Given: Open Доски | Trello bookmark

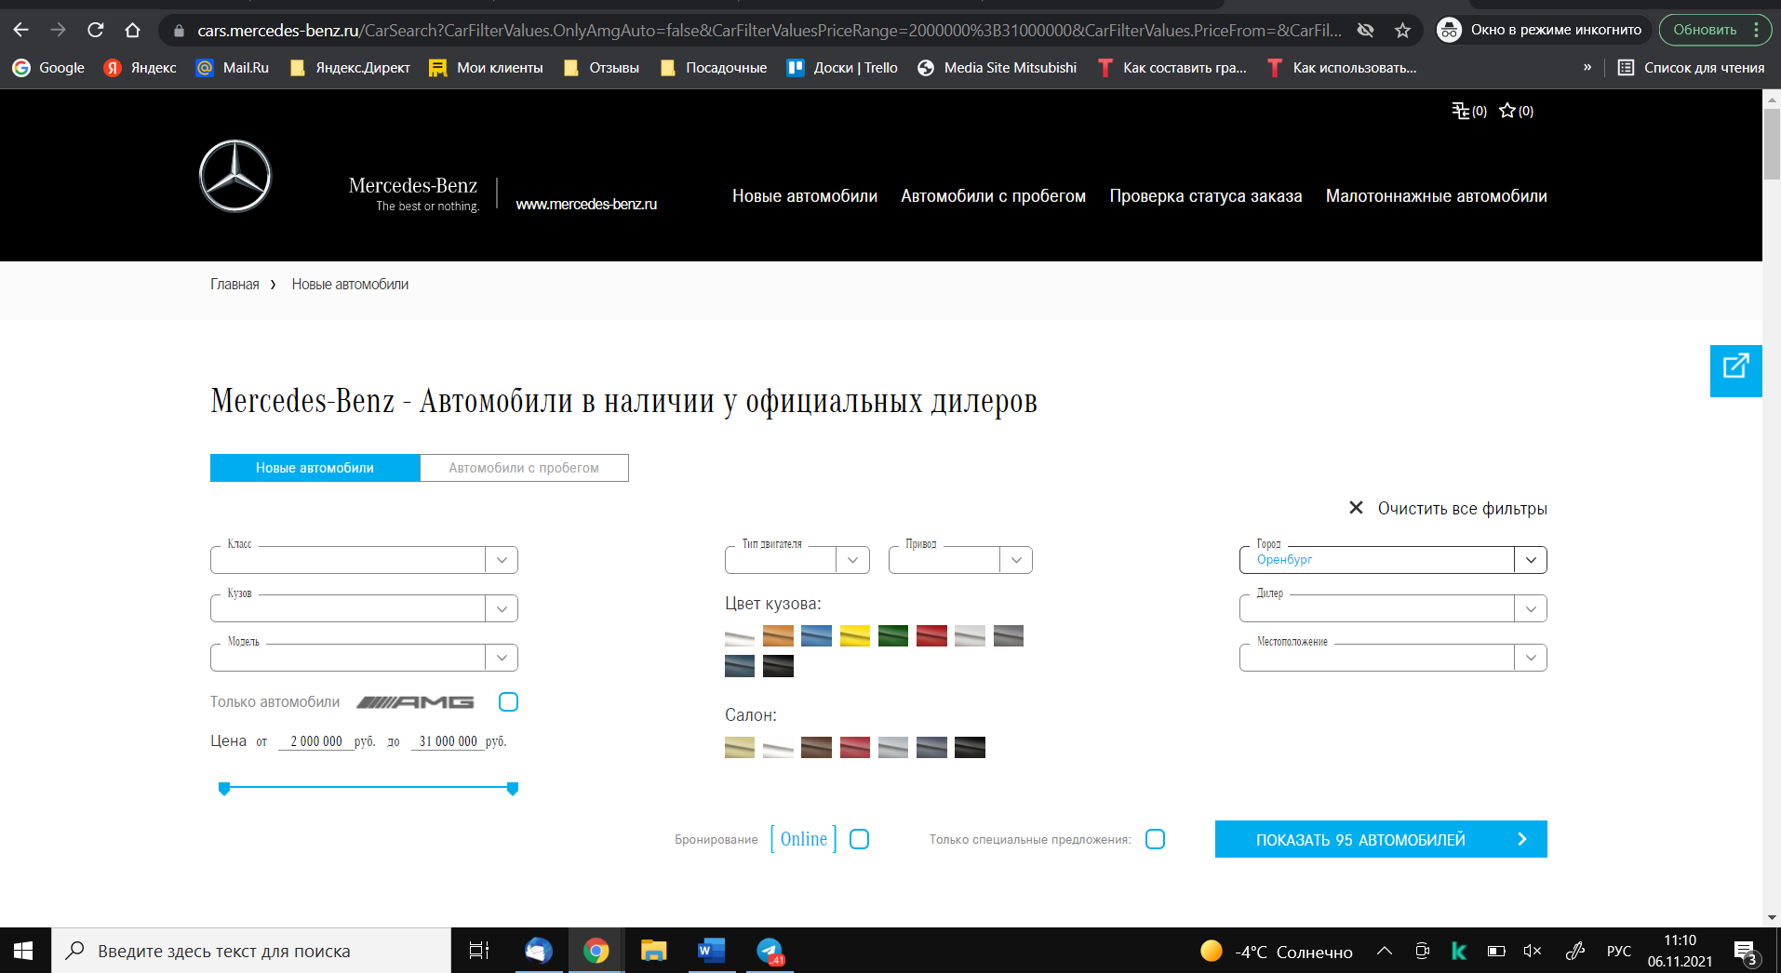Looking at the screenshot, I should (842, 68).
